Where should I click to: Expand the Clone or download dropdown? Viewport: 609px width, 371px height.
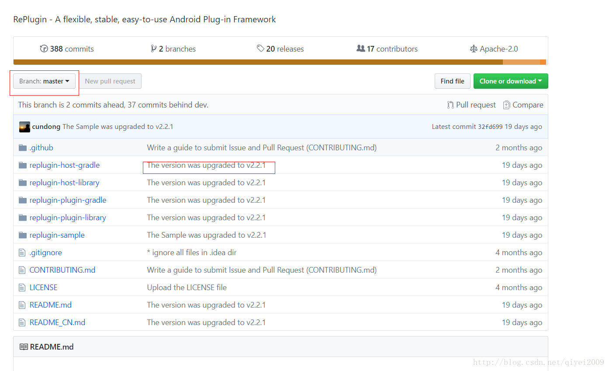coord(511,81)
